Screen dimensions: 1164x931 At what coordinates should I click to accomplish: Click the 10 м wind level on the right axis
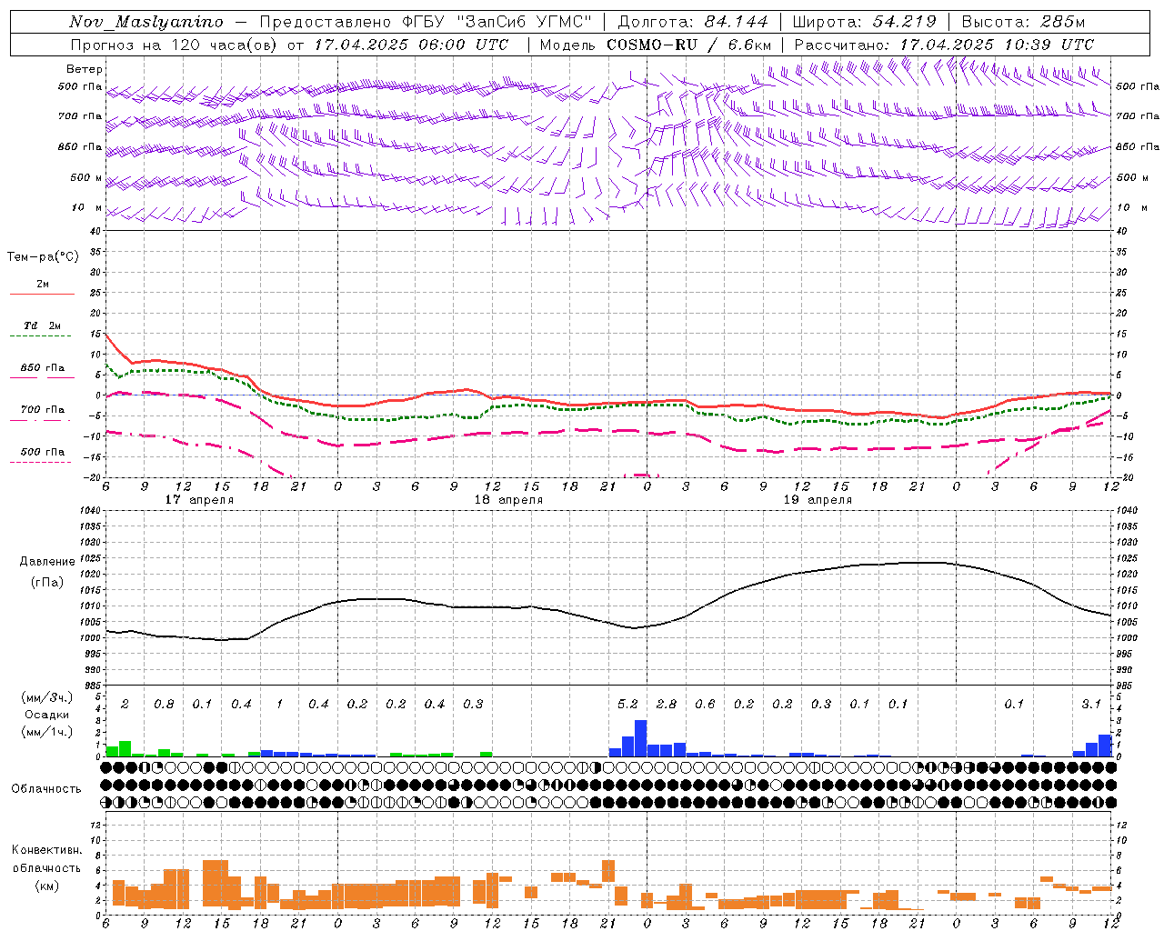[1131, 207]
